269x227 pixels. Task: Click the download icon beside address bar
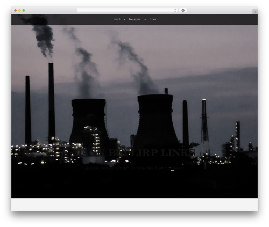pos(183,10)
